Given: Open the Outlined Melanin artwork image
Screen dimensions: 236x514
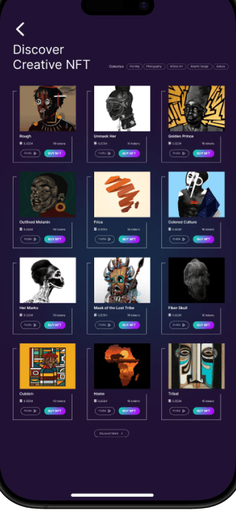Looking at the screenshot, I should pos(48,194).
